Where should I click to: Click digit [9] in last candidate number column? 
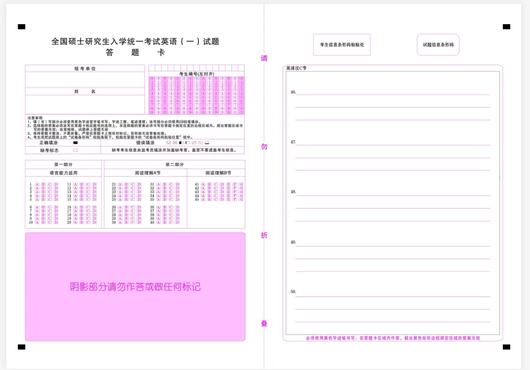click(241, 112)
